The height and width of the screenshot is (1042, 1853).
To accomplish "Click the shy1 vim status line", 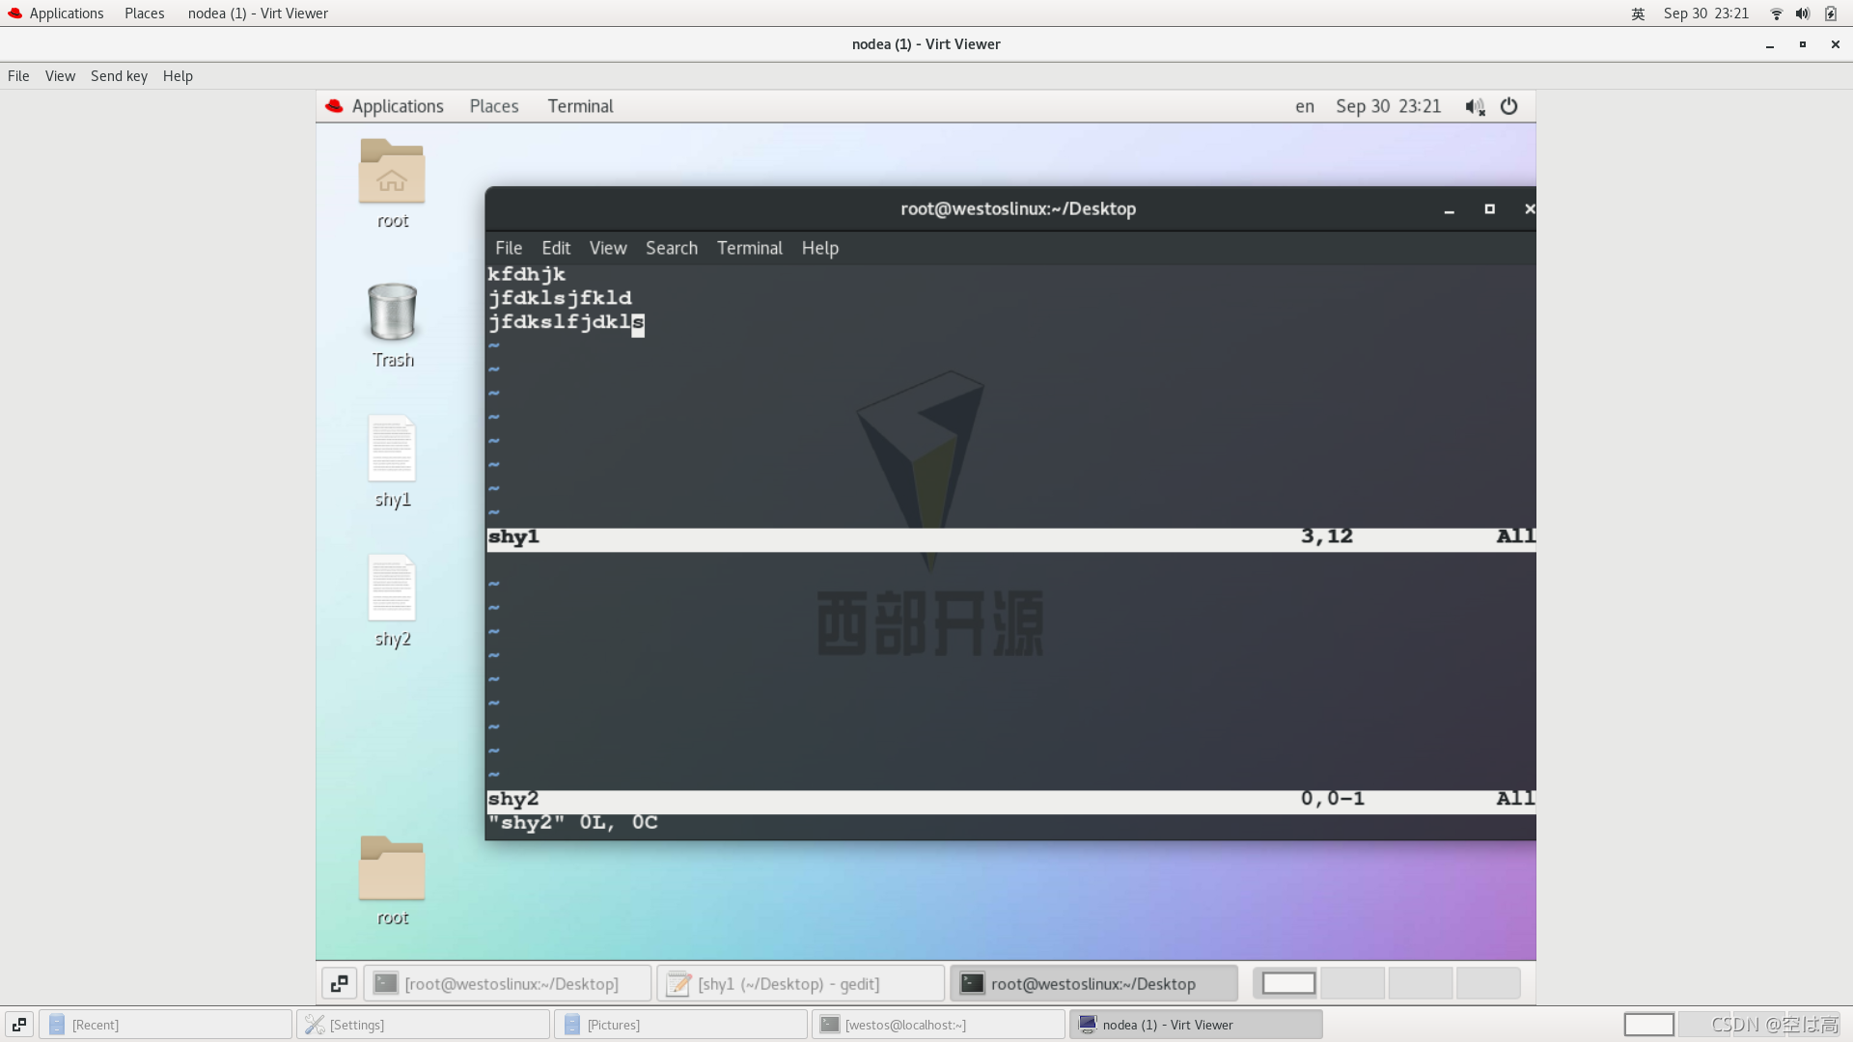I will [x=1010, y=537].
